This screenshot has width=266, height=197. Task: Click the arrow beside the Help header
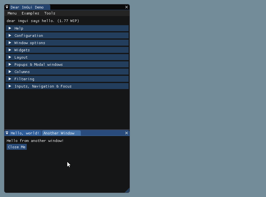coord(10,28)
